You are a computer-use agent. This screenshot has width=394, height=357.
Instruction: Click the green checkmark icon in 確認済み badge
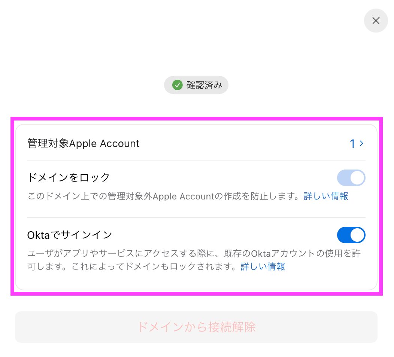tap(177, 85)
